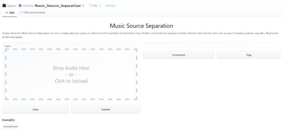
Task: Click the 'Click to Upload' text
Action: coord(71,81)
